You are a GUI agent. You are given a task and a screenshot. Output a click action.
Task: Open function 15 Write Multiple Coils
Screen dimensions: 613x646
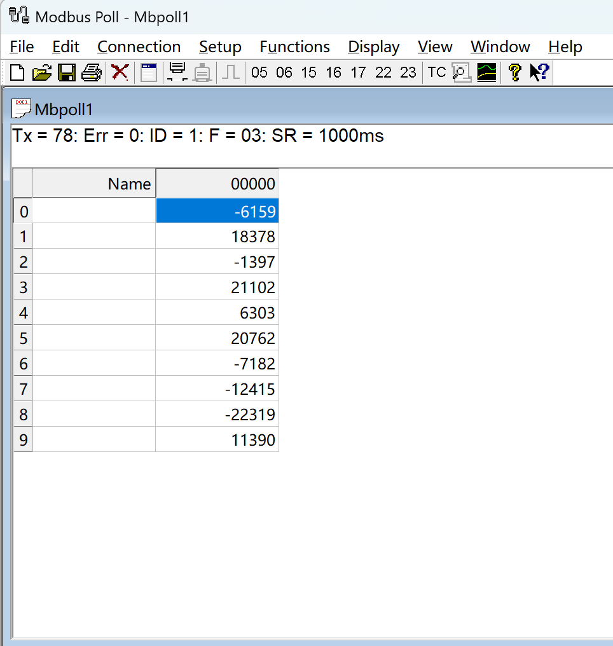click(x=309, y=72)
